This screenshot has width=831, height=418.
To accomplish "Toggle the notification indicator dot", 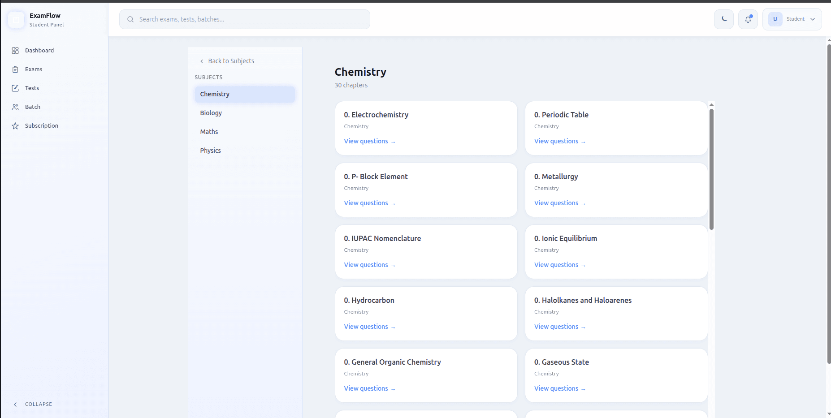I will [x=751, y=15].
